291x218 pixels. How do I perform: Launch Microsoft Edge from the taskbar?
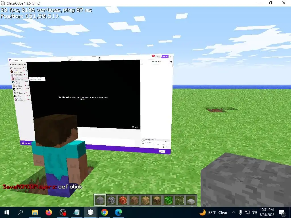[x=119, y=212]
